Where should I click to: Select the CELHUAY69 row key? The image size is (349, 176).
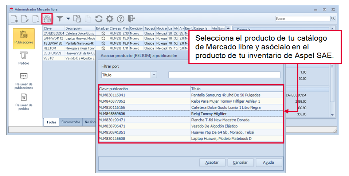(54, 53)
